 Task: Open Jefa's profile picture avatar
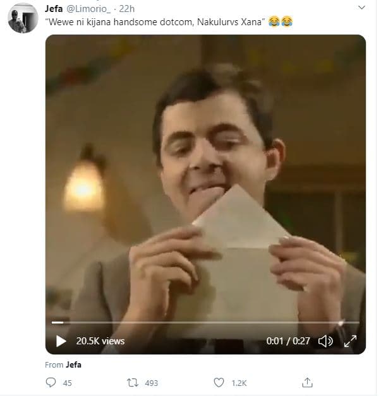click(23, 18)
